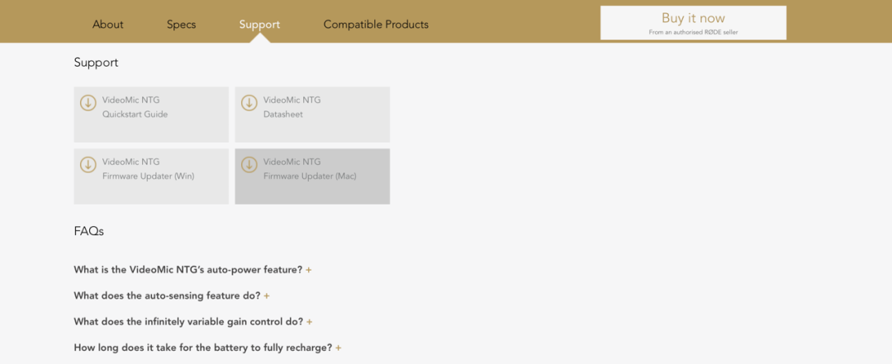Expand the auto-power feature FAQ plus icon
The width and height of the screenshot is (892, 364).
click(308, 270)
